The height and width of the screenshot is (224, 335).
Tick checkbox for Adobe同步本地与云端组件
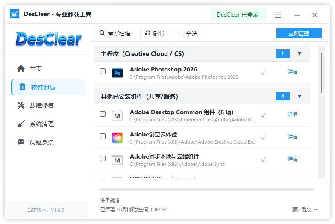click(103, 158)
